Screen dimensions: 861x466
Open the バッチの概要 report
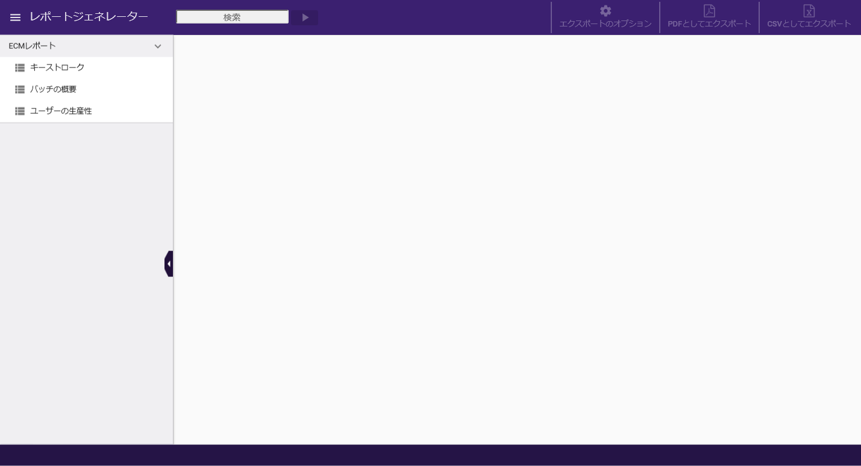coord(86,89)
